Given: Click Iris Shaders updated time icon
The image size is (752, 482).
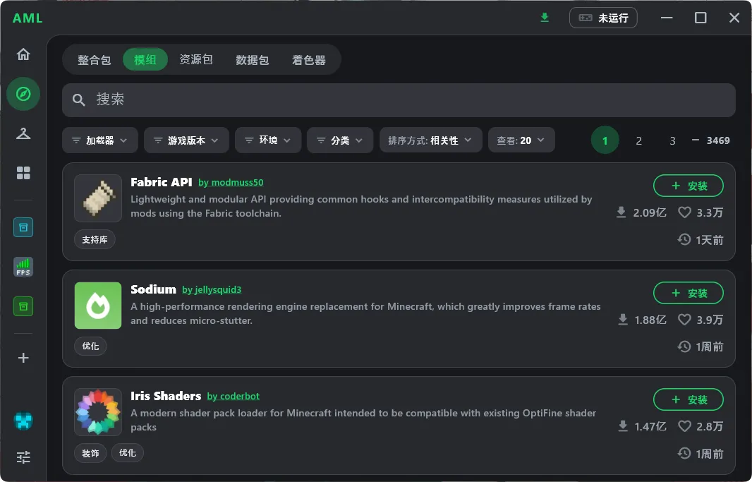Looking at the screenshot, I should tap(684, 453).
